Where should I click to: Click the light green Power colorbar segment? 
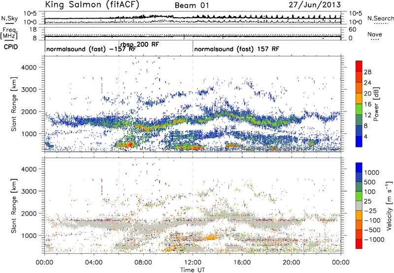(359, 109)
